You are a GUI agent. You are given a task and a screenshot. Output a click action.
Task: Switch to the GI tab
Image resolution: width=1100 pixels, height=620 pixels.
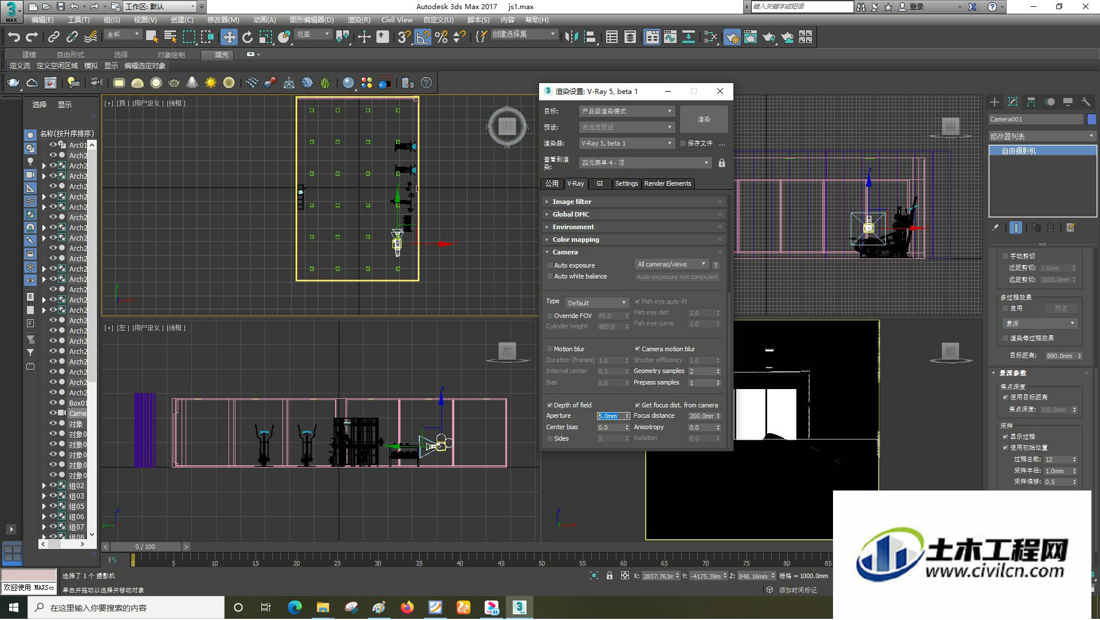tap(599, 183)
